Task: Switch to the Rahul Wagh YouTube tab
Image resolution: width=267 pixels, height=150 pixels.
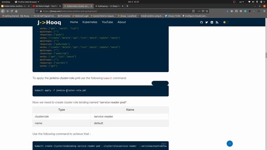Action: click(x=47, y=6)
